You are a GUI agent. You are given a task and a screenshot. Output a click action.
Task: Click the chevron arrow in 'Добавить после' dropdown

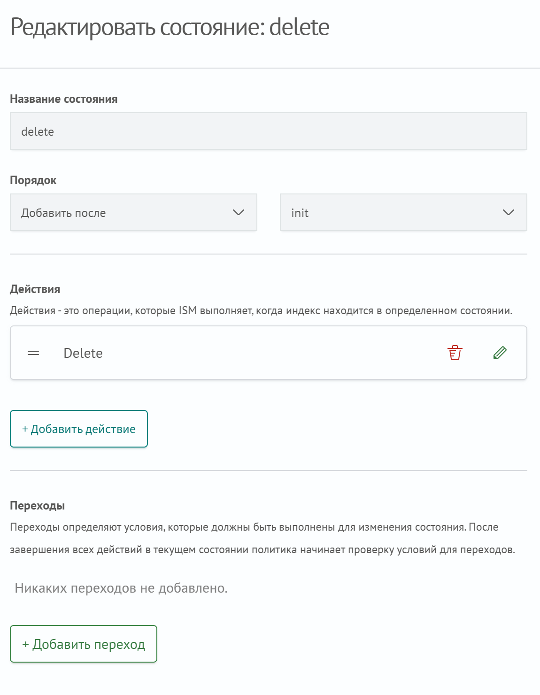(x=239, y=213)
